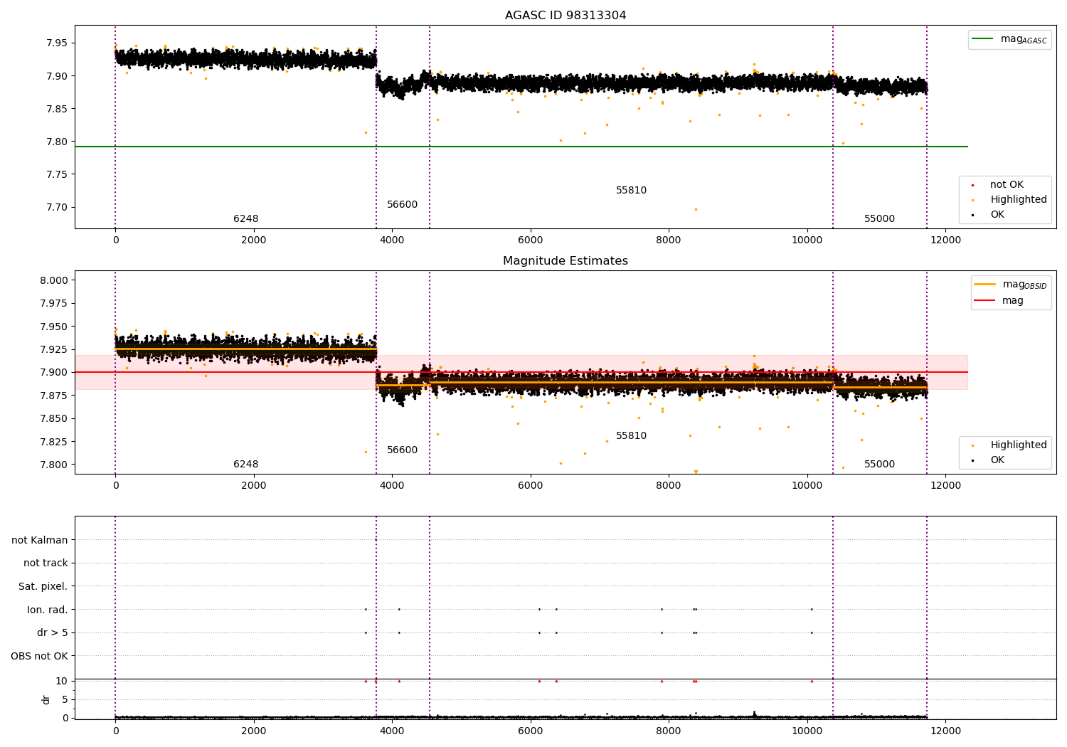Click the 7.825 y-axis tick label
Viewport: 1067px width, 747px height.
(54, 442)
